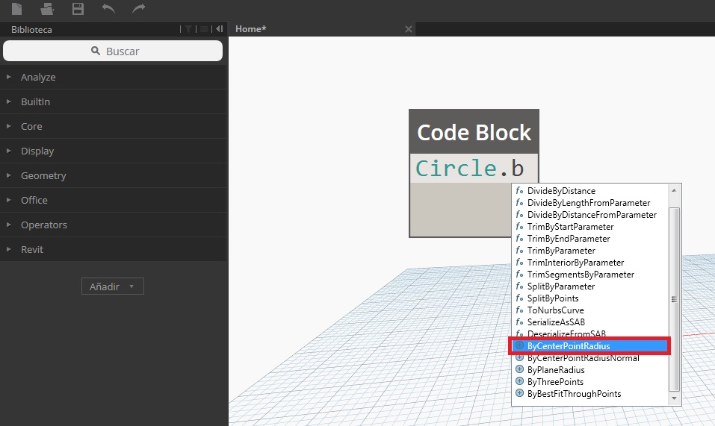Click the Undo arrow icon
Image resolution: width=715 pixels, height=426 pixels.
coord(108,9)
